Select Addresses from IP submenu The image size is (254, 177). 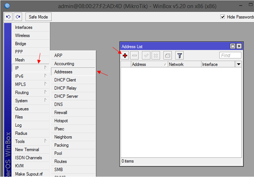click(x=73, y=72)
